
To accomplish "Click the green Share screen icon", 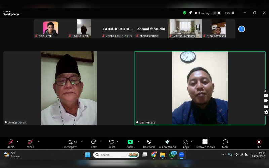I will point(130,142).
